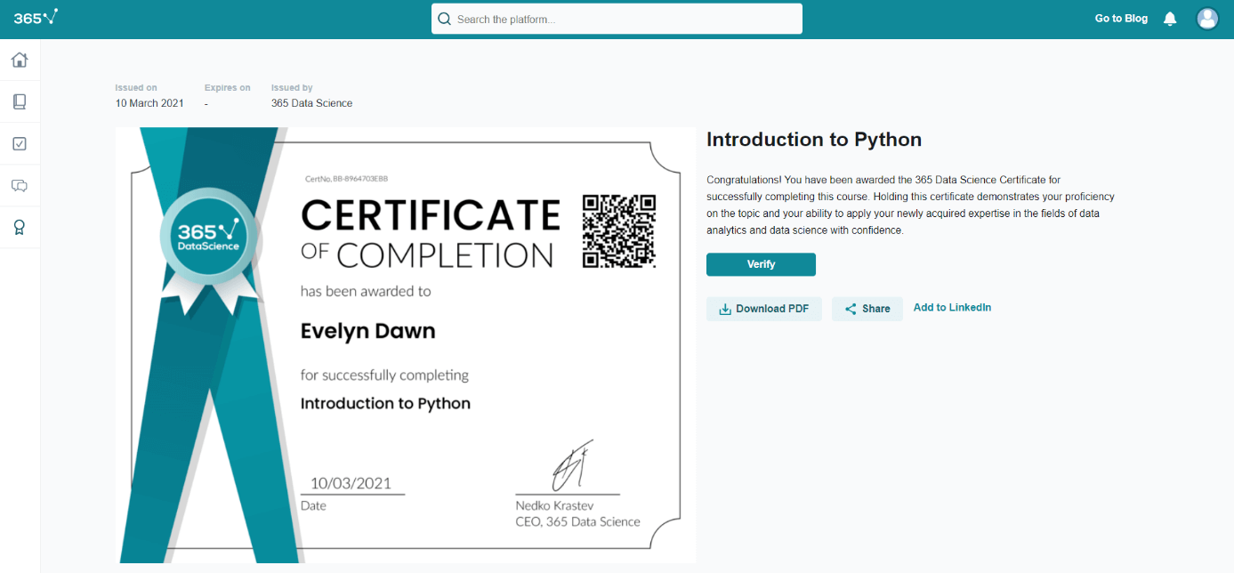The height and width of the screenshot is (573, 1234).
Task: Click the Download PDF button
Action: [x=763, y=309]
